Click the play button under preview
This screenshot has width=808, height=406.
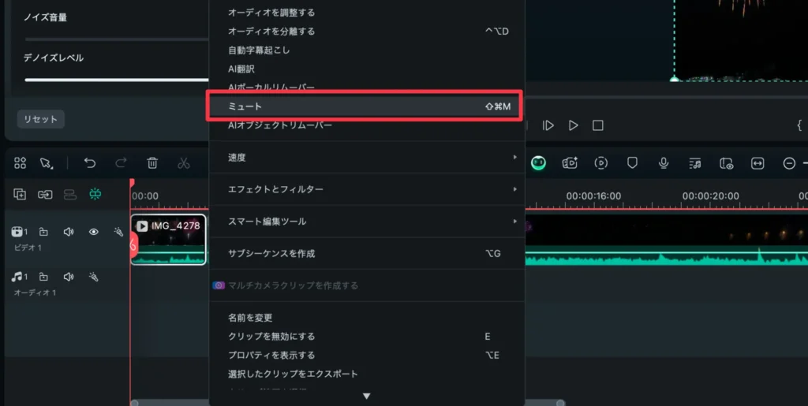(x=574, y=125)
